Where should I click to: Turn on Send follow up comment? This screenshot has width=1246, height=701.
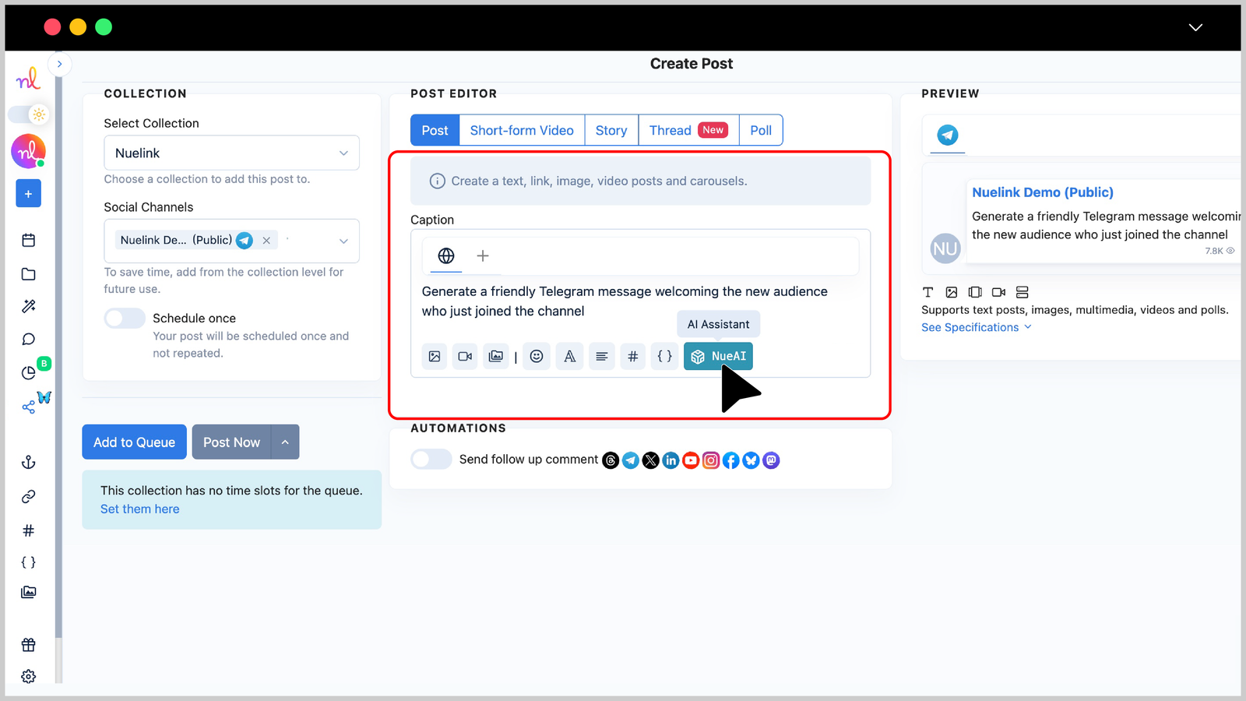click(431, 459)
